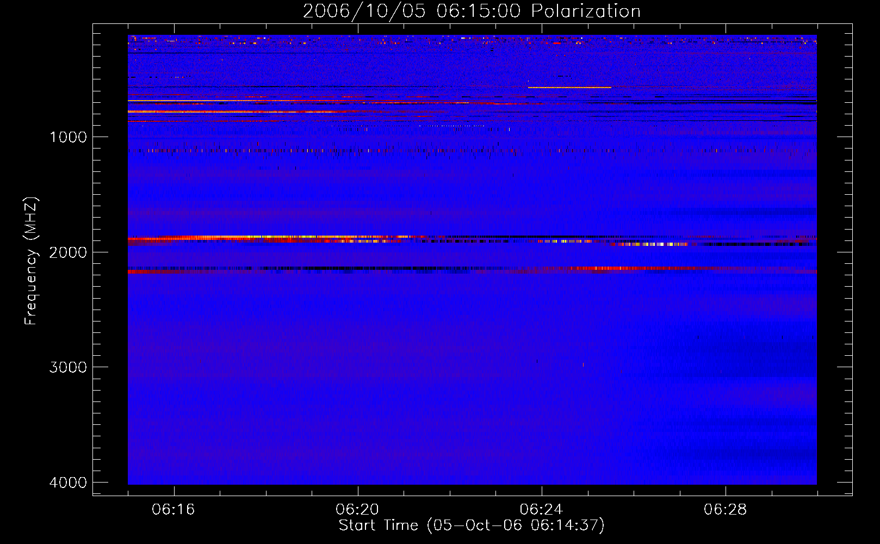Click the plot title '2006/10/05 06:15:00 Polarization'
Viewport: 880px width, 544px height.
click(x=472, y=11)
